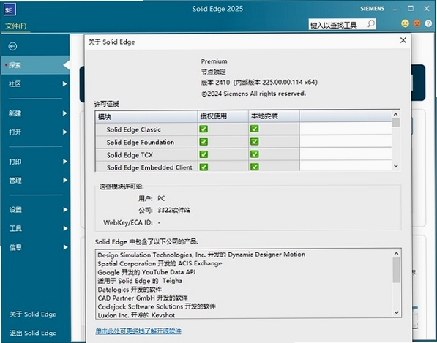Toggle Solid Edge Classic 本地安装 checkbox
Viewport: 437px width, 343px height.
(x=254, y=129)
